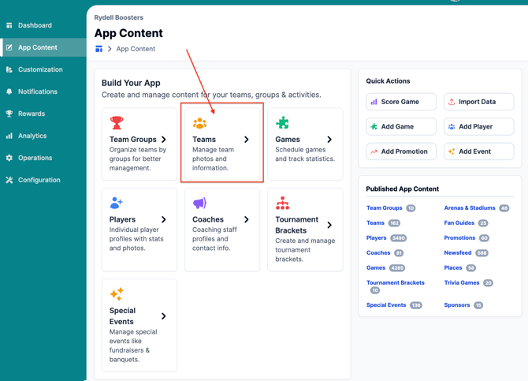This screenshot has width=528, height=381.
Task: Open Newsfeed link
Action: click(458, 253)
